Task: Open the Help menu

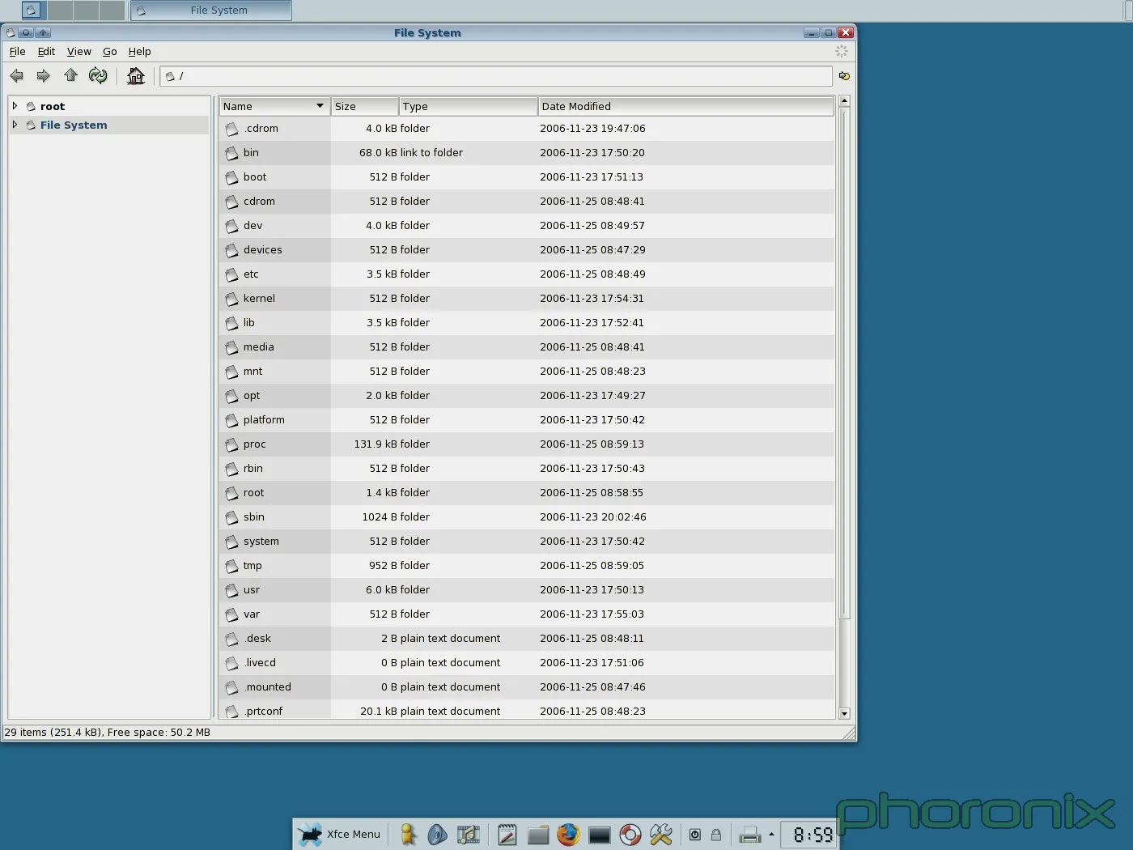Action: coord(139,51)
